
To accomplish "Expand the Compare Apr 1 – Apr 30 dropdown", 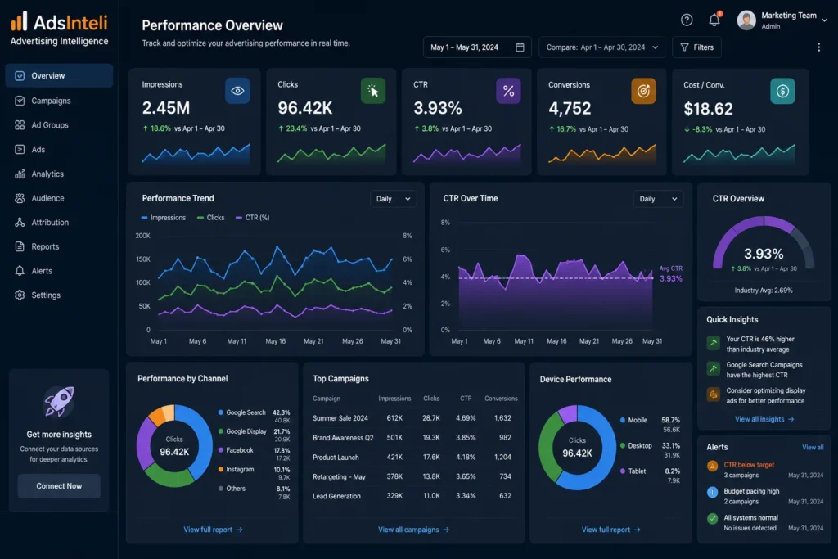I will (x=601, y=47).
